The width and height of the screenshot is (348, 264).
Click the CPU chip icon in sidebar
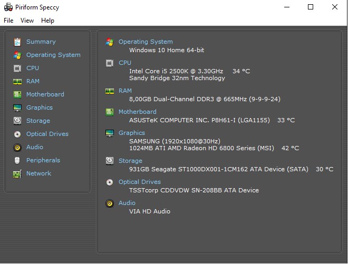pyautogui.click(x=17, y=69)
